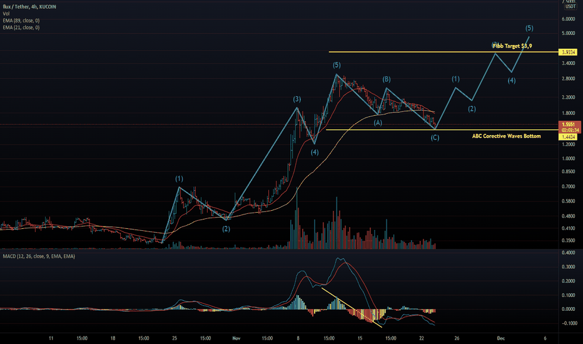Click the USDT currency label on price axis
The height and width of the screenshot is (344, 583).
coord(570,7)
